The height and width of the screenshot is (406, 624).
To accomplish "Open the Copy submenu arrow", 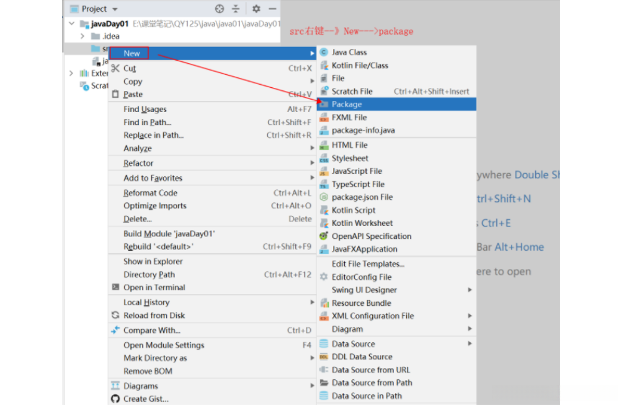I will pyautogui.click(x=312, y=81).
